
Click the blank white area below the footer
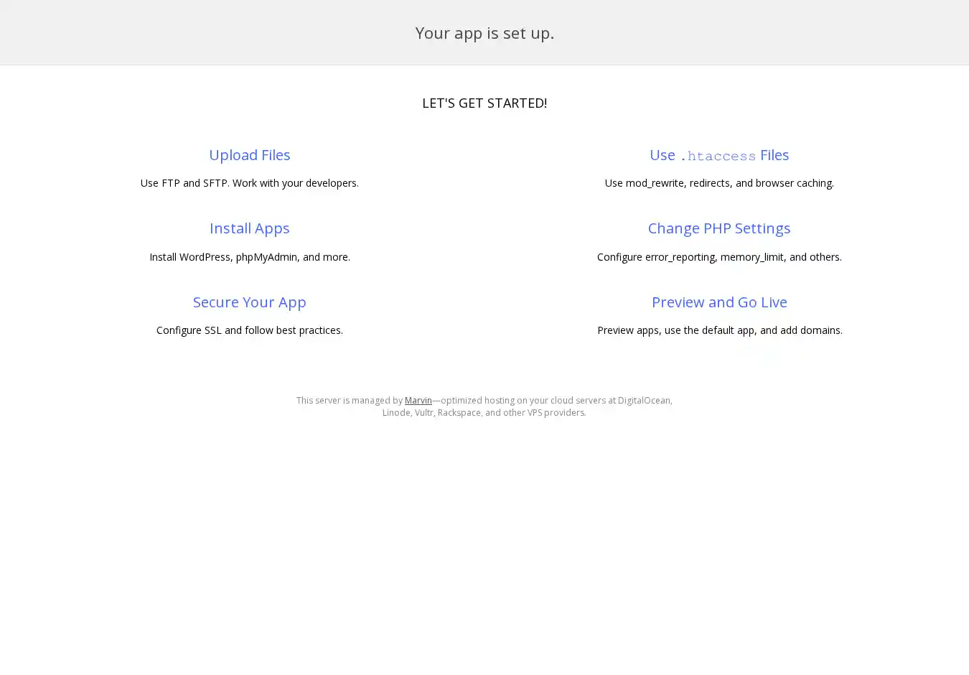484,546
